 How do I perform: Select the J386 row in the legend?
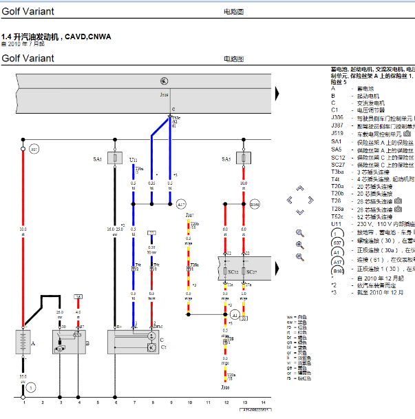(x=373, y=118)
